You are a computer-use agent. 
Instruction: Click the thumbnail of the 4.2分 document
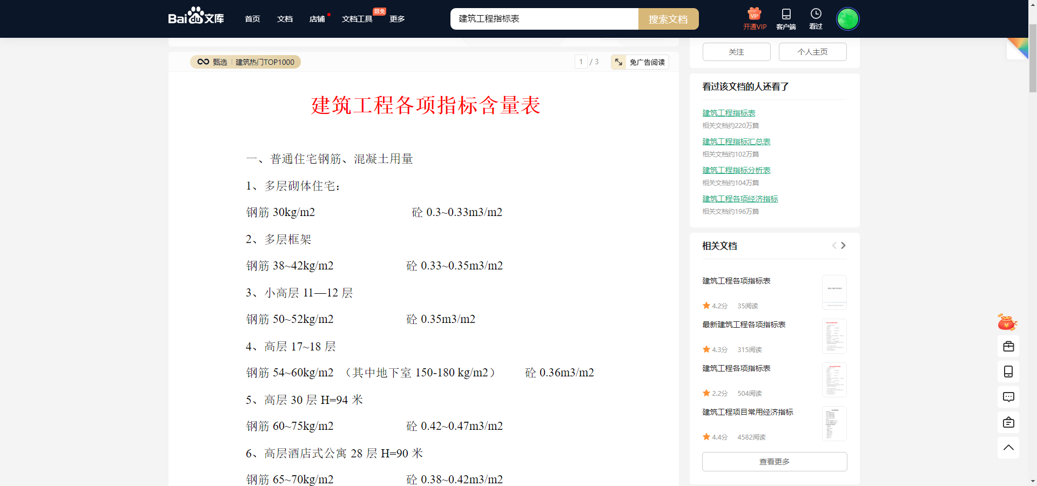pyautogui.click(x=834, y=292)
